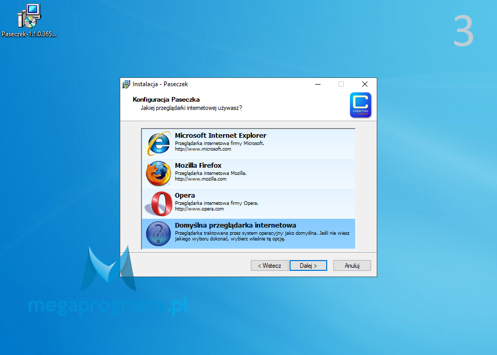Minimize the Instalacja - Paseczek window
This screenshot has width=497, height=355.
[318, 84]
